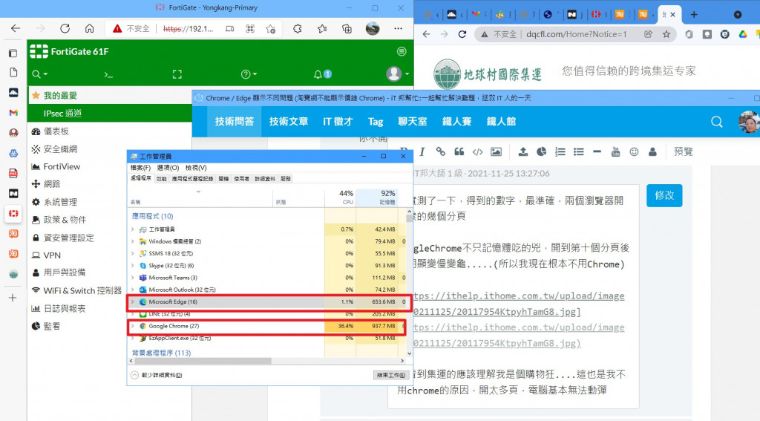This screenshot has width=760, height=421.
Task: Open 檔案(F) menu in Task Manager
Action: pos(140,168)
